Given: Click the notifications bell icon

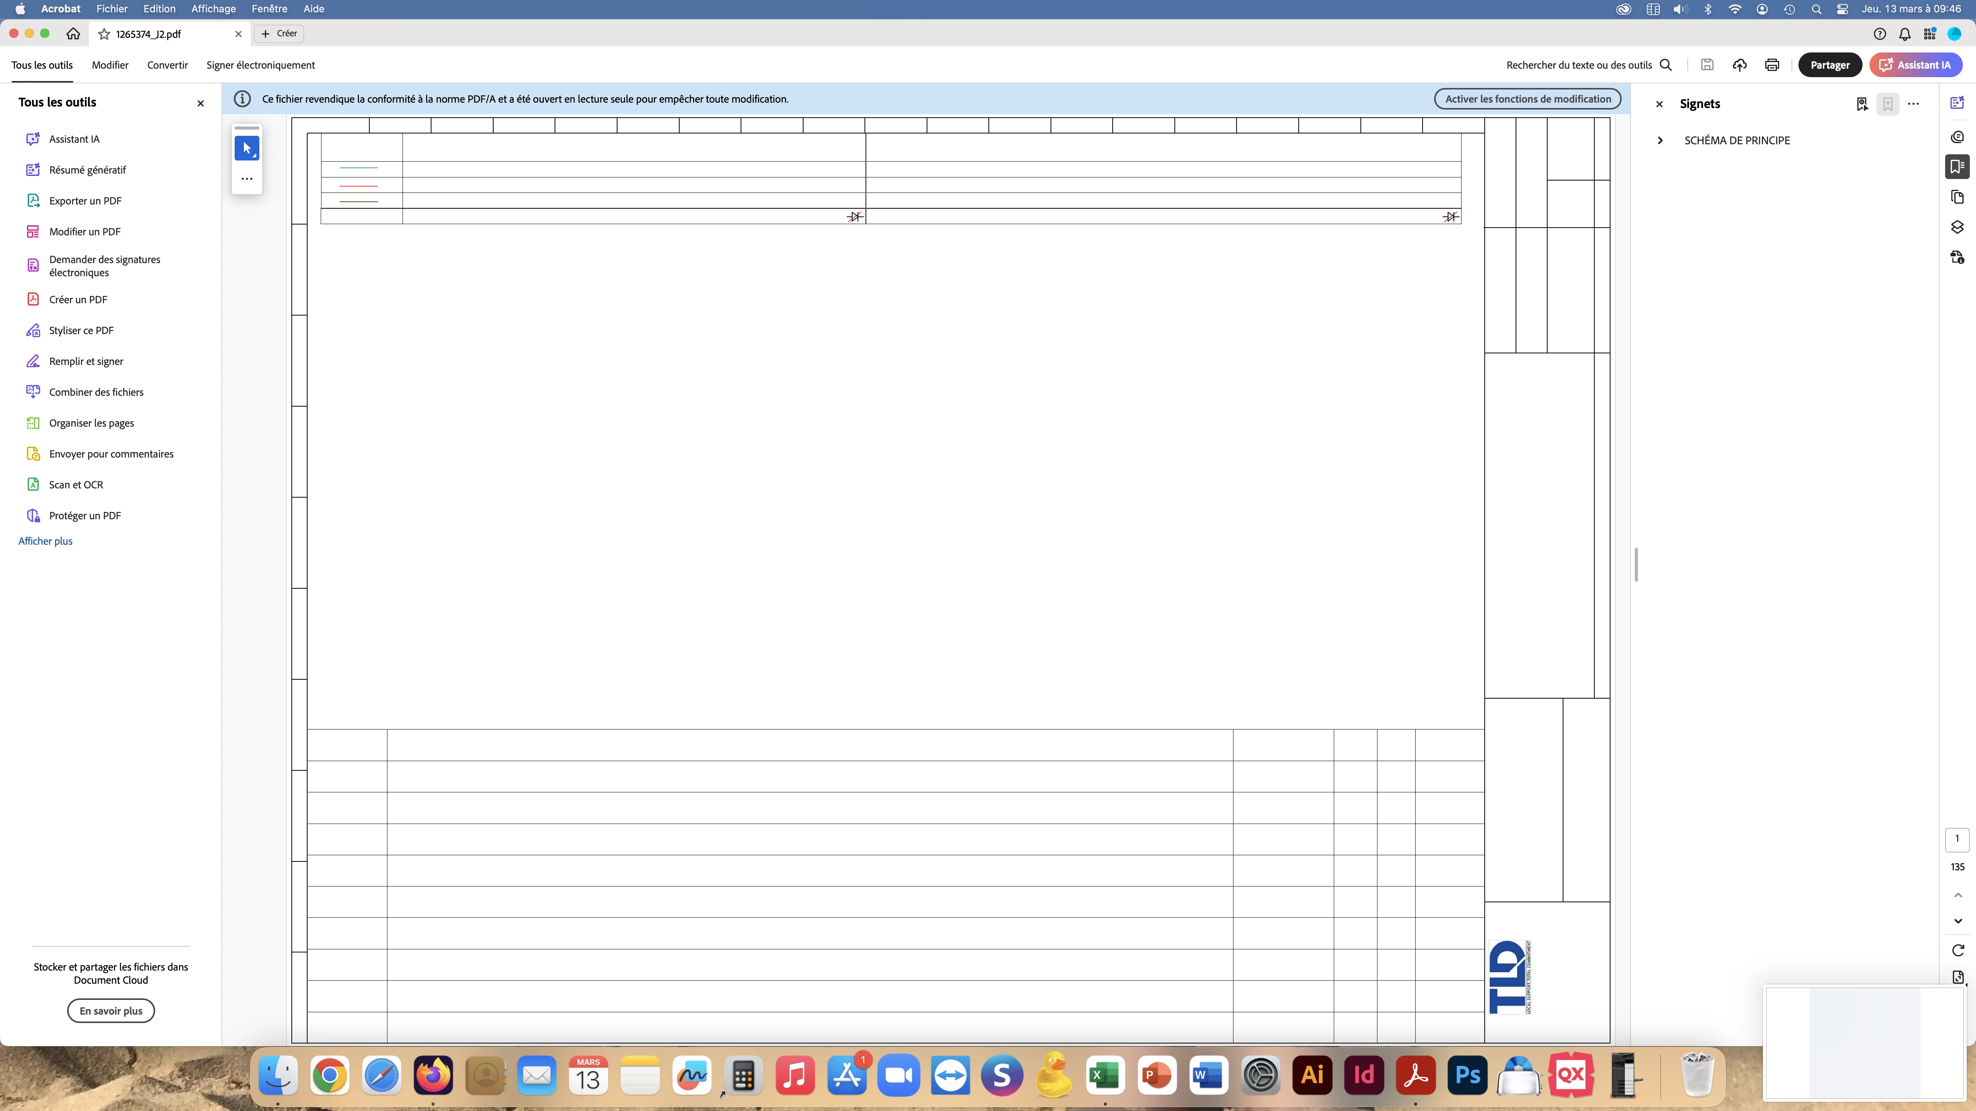Looking at the screenshot, I should (1905, 34).
